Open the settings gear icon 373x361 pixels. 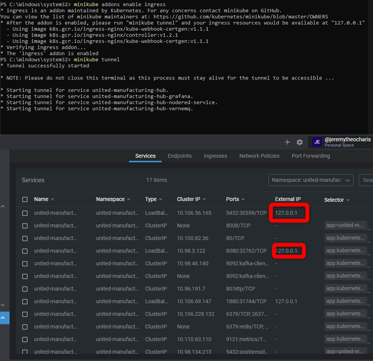coord(299,142)
